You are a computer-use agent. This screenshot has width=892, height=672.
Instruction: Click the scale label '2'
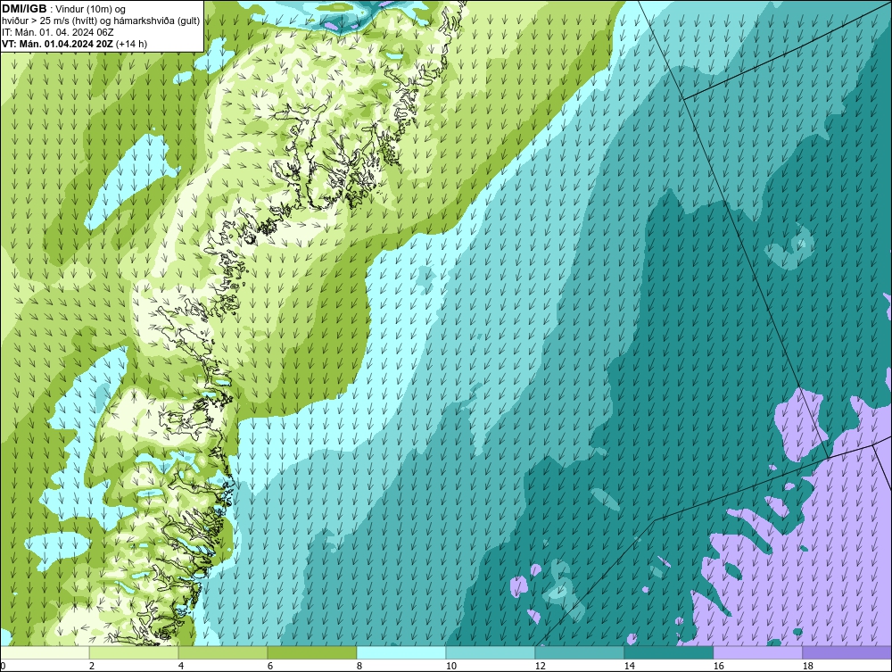coord(92,666)
